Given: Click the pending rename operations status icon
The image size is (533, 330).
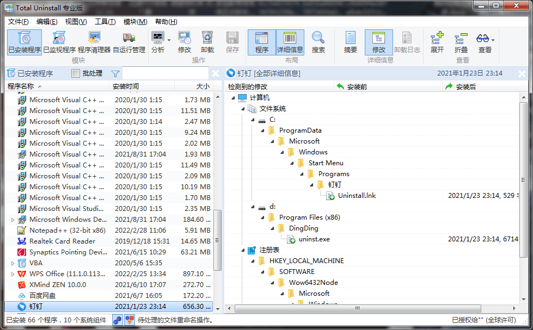Looking at the screenshot, I should pyautogui.click(x=130, y=320).
